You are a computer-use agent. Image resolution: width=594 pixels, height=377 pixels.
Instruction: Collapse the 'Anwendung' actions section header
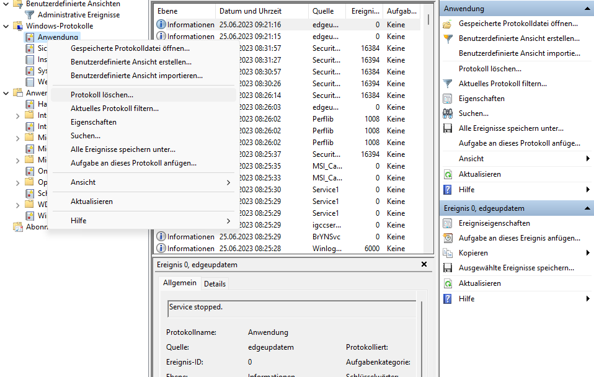587,9
